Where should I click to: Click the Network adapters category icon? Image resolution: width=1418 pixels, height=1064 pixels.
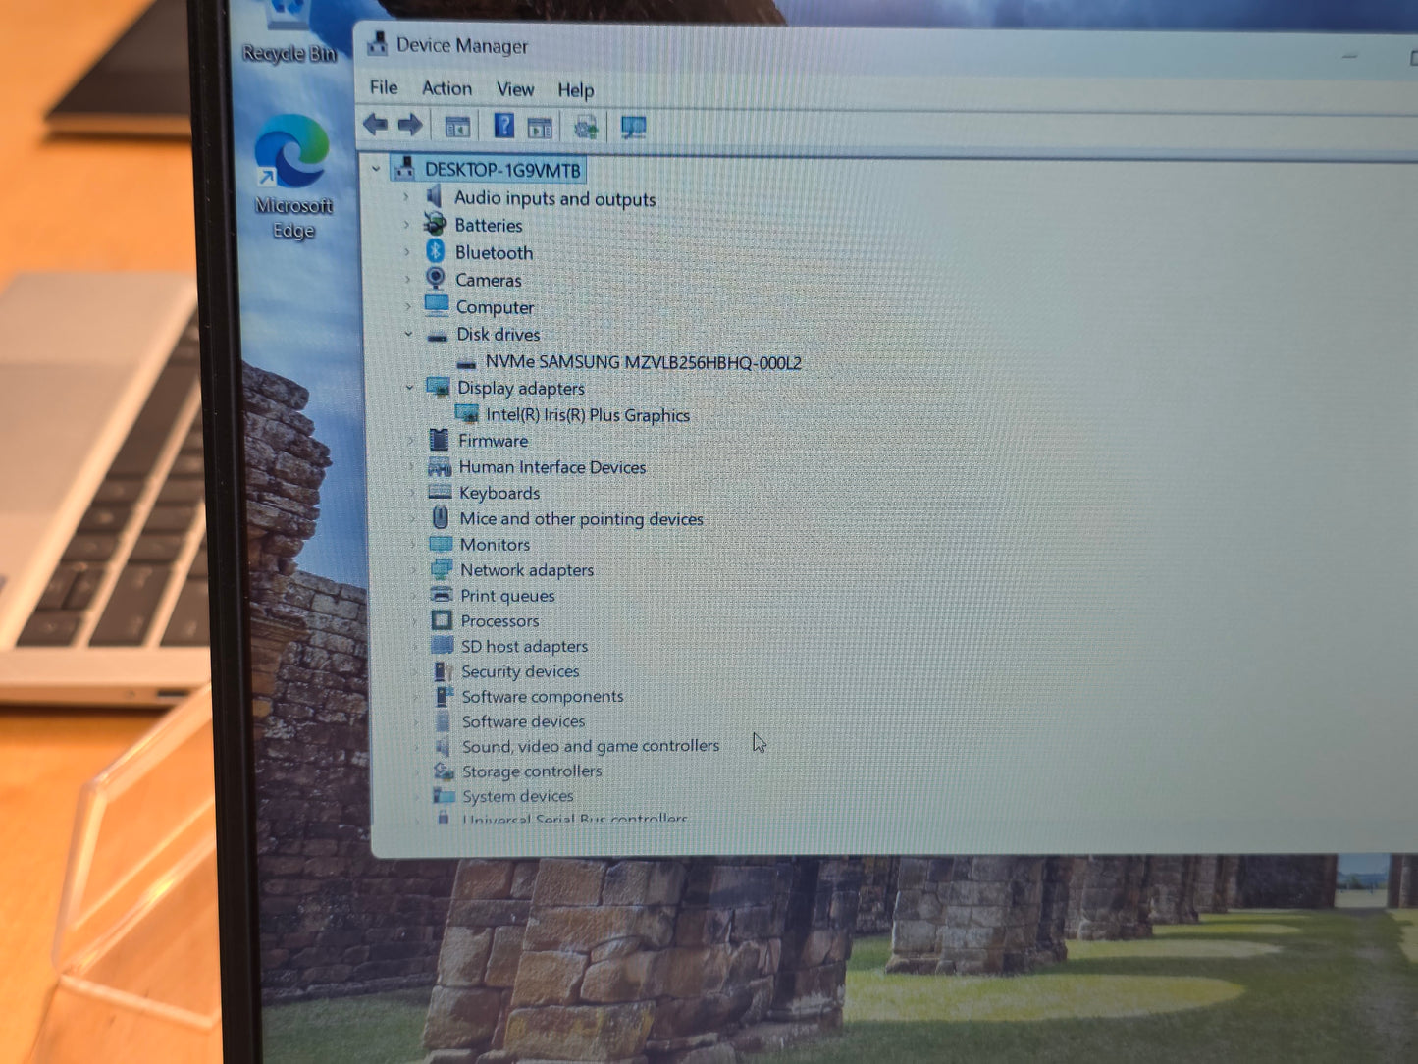(x=442, y=569)
